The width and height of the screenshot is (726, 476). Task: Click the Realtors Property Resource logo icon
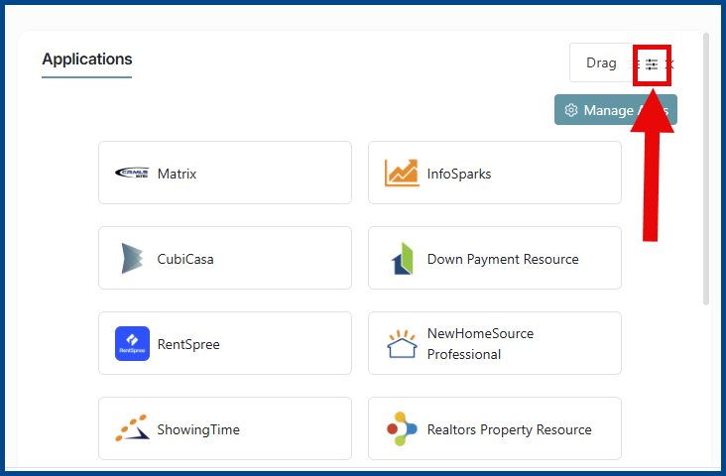(402, 428)
